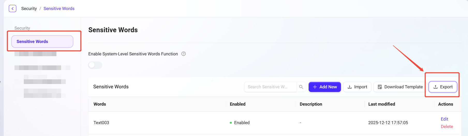Edit the Text003 entry
The height and width of the screenshot is (136, 468).
(x=444, y=119)
